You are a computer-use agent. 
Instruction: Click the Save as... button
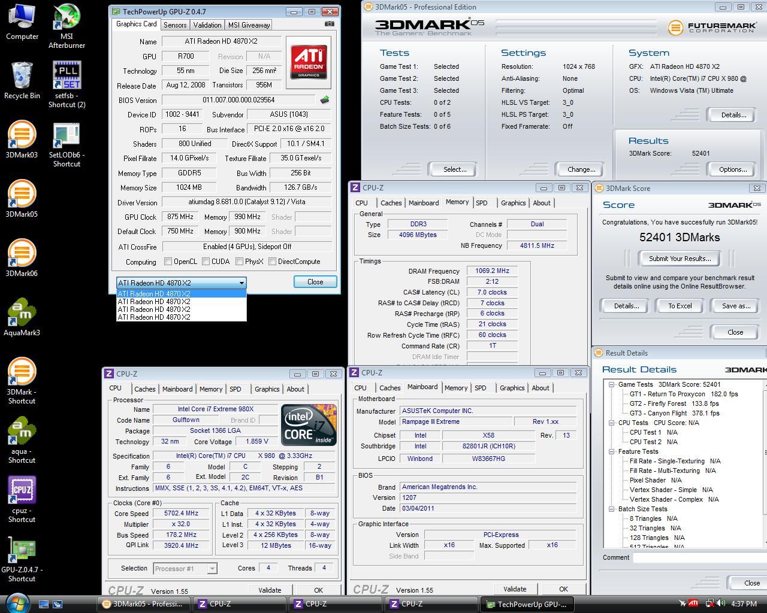[x=736, y=306]
